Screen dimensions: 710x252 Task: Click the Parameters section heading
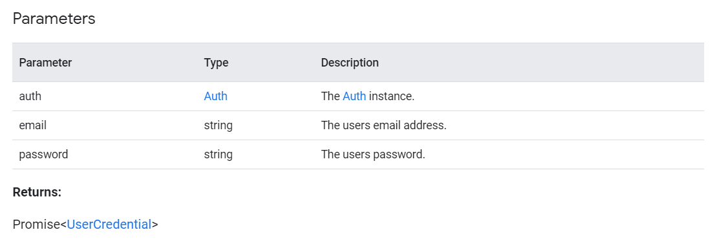[54, 19]
